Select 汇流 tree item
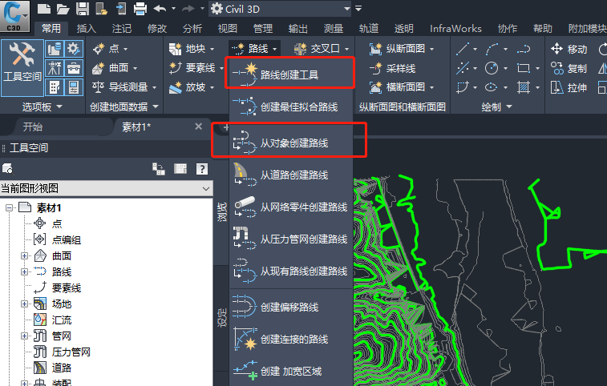607x386 pixels. pyautogui.click(x=62, y=320)
